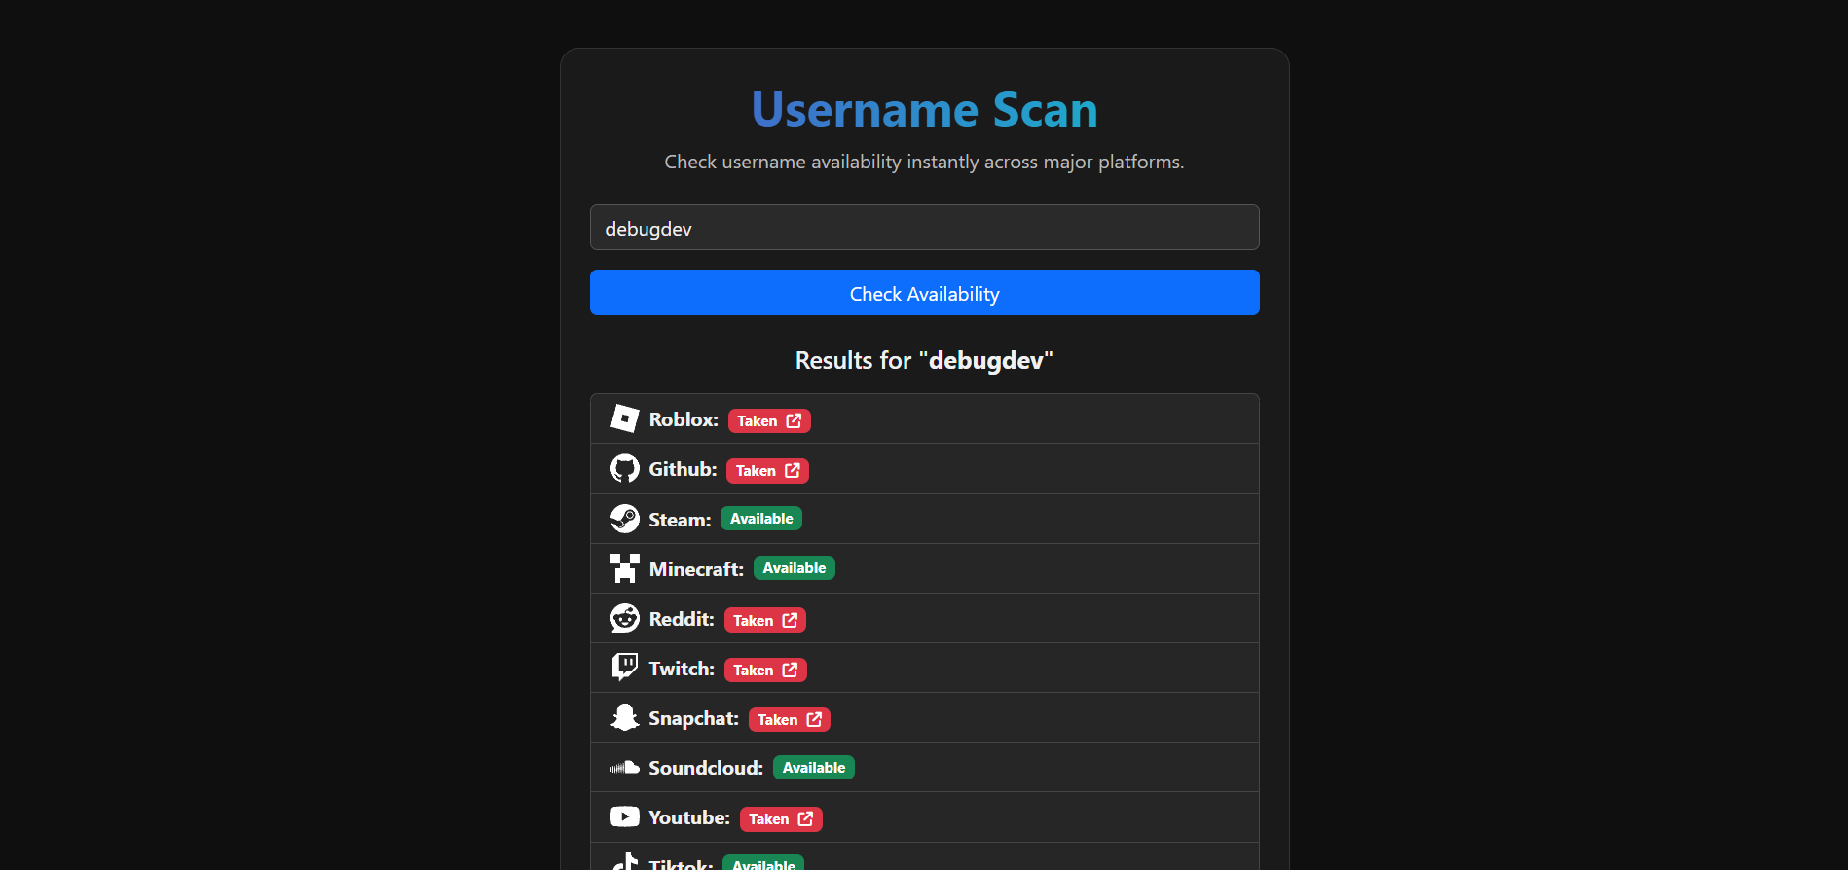Click the Reddit: platform label

[682, 619]
